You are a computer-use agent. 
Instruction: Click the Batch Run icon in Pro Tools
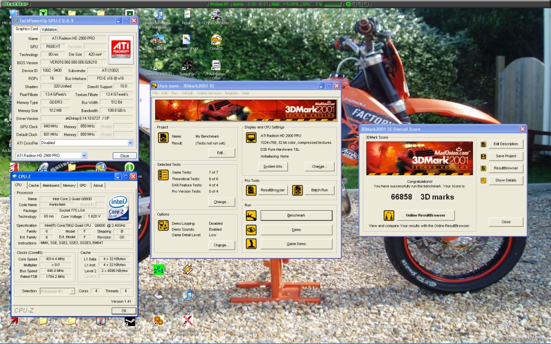coord(297,190)
